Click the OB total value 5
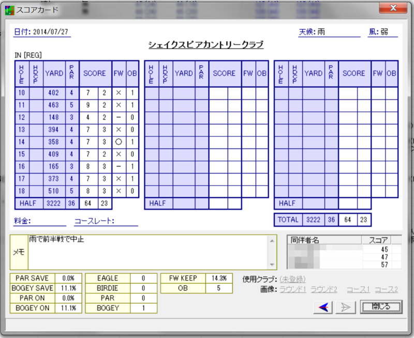Viewport: 414px width, 338px height. pos(219,288)
